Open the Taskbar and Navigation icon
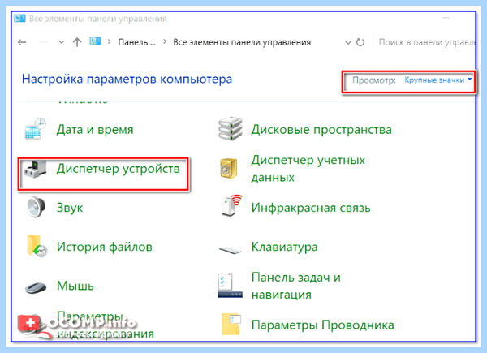487x353 pixels. click(x=231, y=286)
